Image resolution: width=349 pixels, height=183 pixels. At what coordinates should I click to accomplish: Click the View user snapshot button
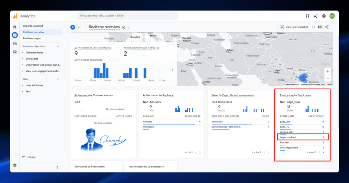pos(294,27)
